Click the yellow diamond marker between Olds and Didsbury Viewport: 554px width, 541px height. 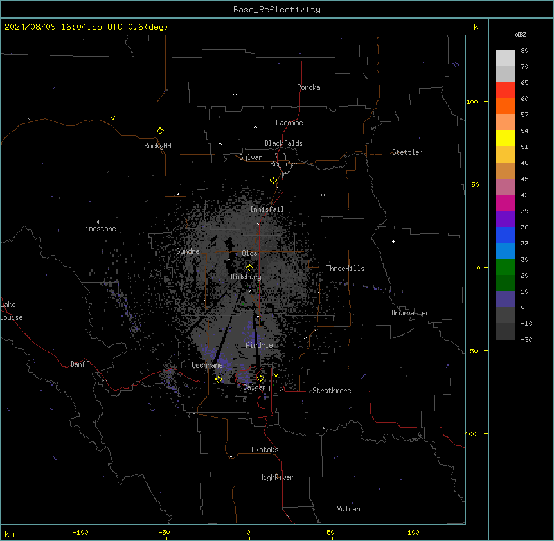[250, 267]
